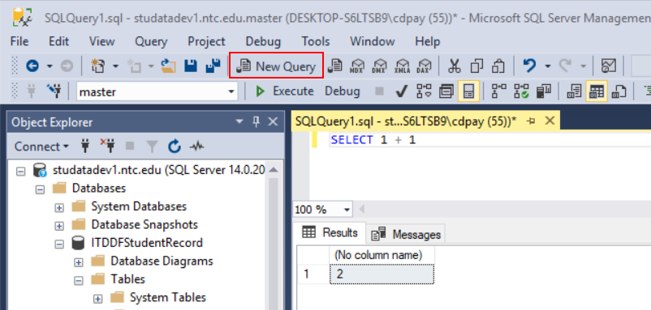651x310 pixels.
Task: Click the Change Connection plug icon
Action: 54,91
